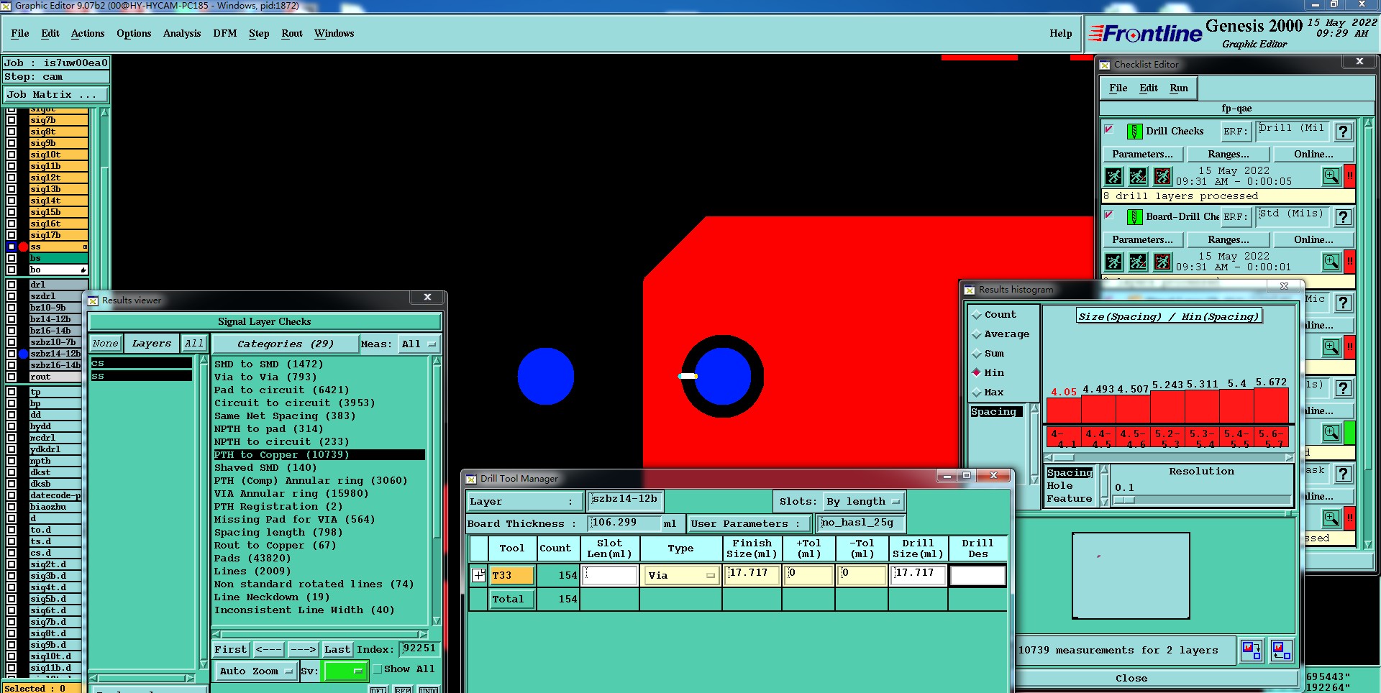Click the Close button in Results histogram
This screenshot has height=693, width=1381.
[1131, 679]
